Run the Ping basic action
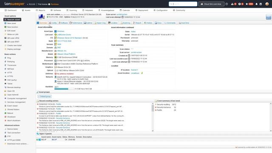This screenshot has width=272, height=153. click(9, 58)
